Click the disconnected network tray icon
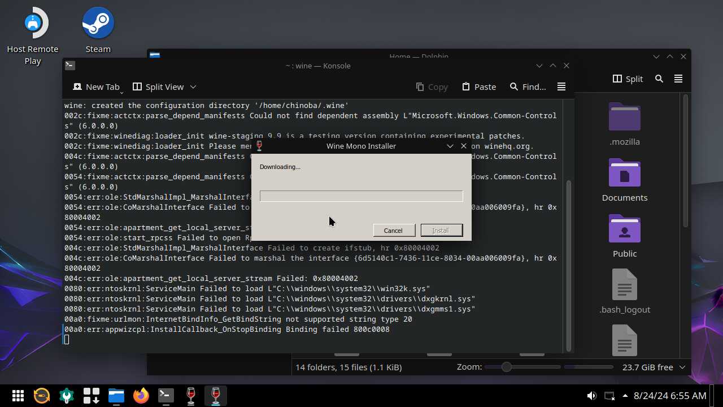This screenshot has height=407, width=723. coord(609,396)
